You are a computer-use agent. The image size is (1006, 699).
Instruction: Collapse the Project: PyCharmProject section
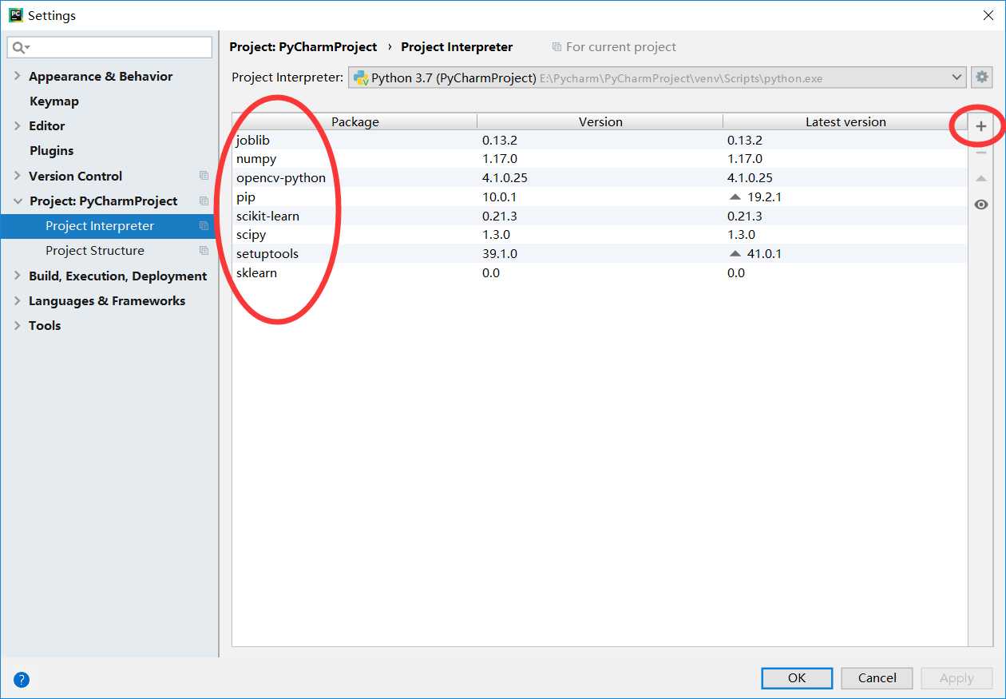[18, 201]
